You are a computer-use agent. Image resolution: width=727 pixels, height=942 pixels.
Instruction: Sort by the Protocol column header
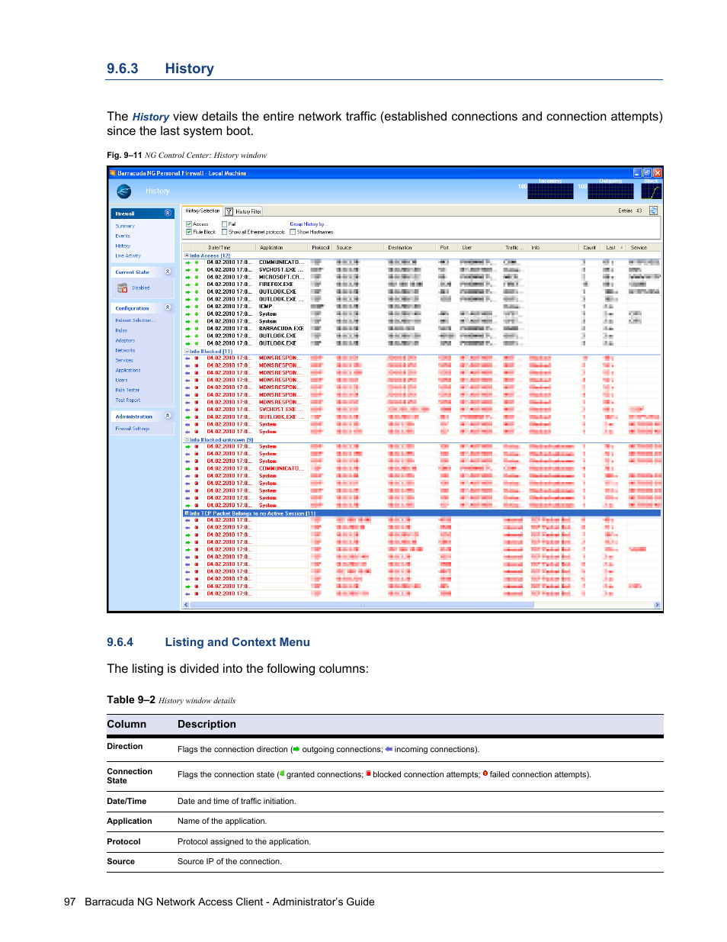(x=321, y=247)
